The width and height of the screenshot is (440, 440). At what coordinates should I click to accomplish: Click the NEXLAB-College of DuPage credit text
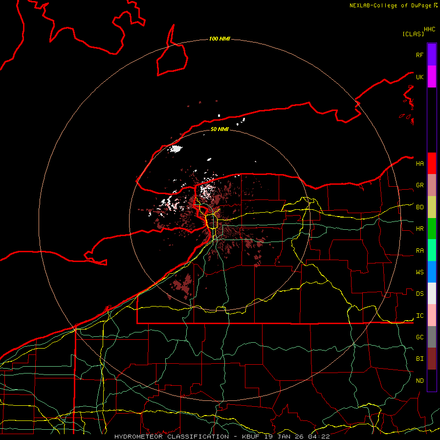[x=390, y=5]
